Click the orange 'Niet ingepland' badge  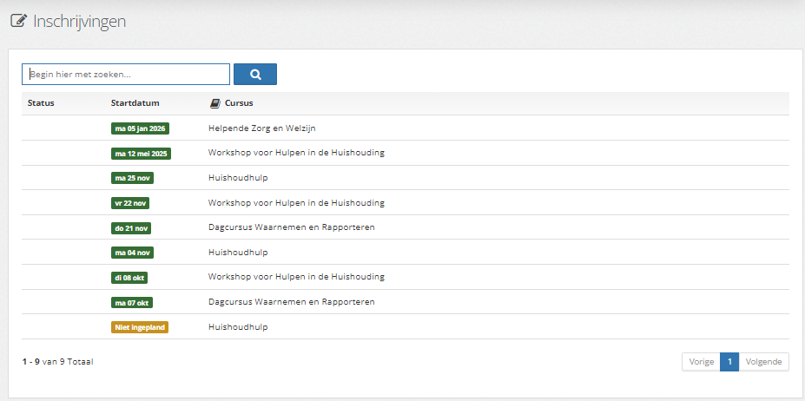[x=140, y=327]
